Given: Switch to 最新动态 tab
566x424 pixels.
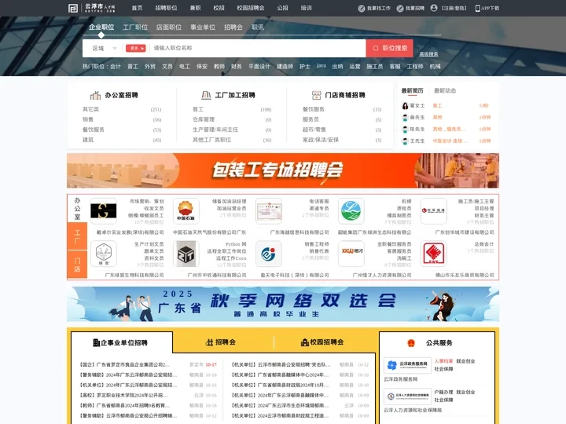Looking at the screenshot, I should 445,91.
